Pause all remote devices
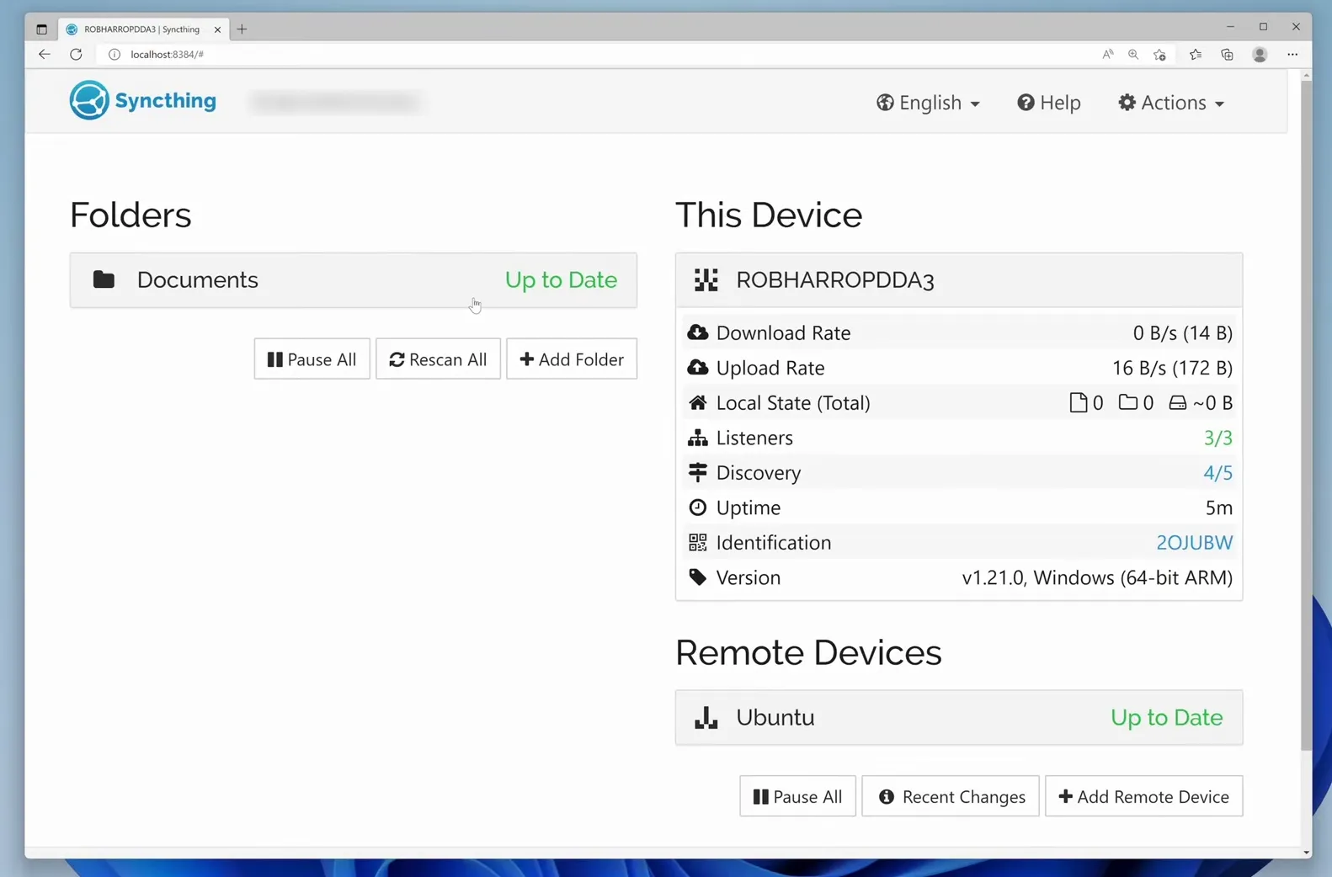 (797, 796)
